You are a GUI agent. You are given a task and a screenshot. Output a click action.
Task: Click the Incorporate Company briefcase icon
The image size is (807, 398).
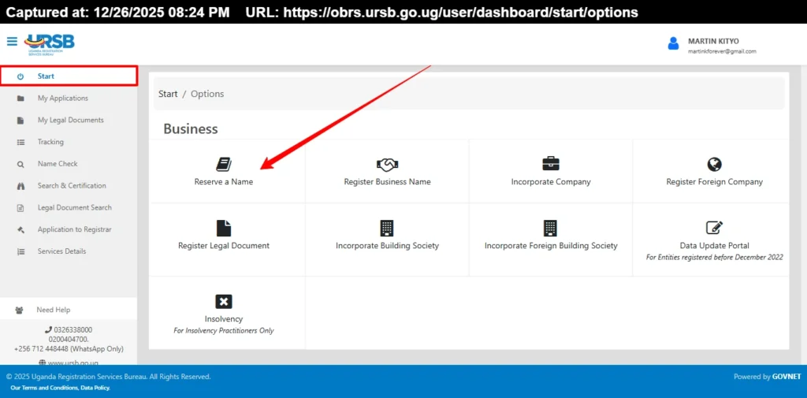coord(550,164)
